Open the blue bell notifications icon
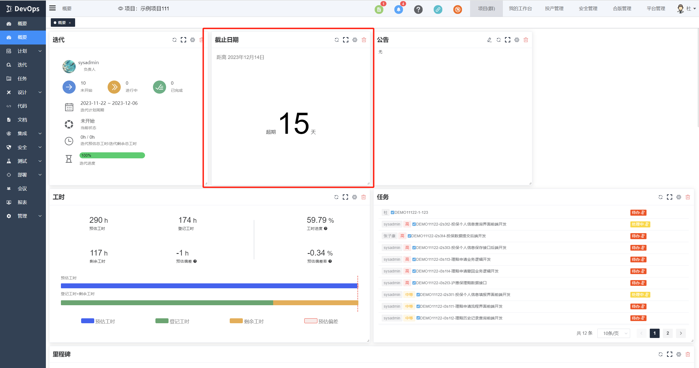Image resolution: width=699 pixels, height=368 pixels. point(399,10)
